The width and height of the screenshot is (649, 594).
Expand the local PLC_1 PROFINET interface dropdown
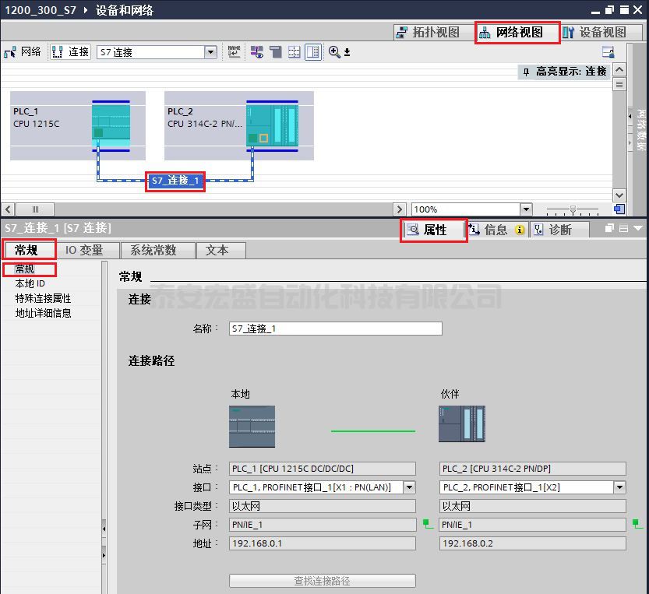point(408,487)
